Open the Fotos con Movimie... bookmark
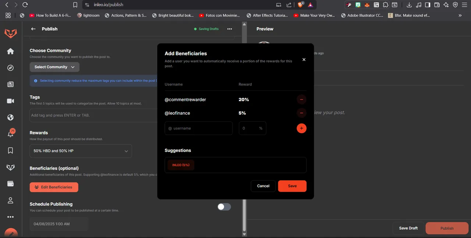 (x=220, y=15)
